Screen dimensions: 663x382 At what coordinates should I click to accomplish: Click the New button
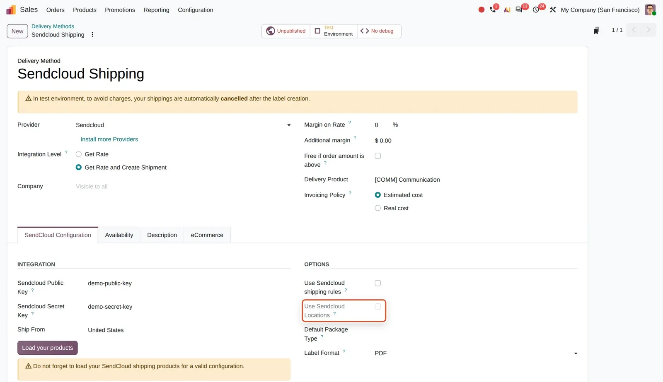pos(17,31)
